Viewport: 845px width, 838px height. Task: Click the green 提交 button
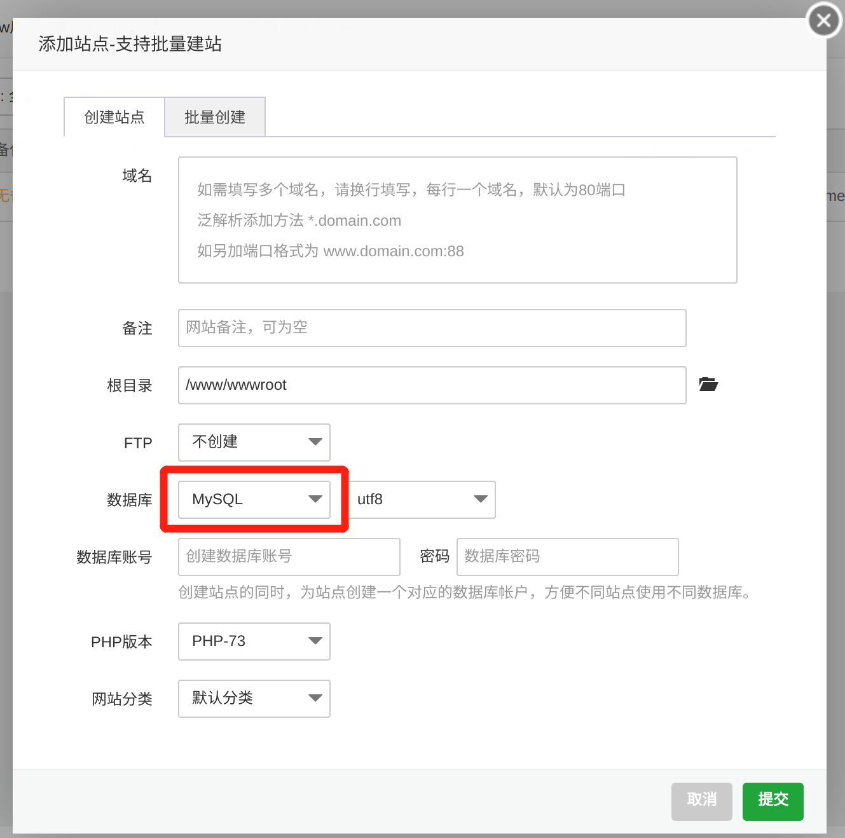(773, 802)
